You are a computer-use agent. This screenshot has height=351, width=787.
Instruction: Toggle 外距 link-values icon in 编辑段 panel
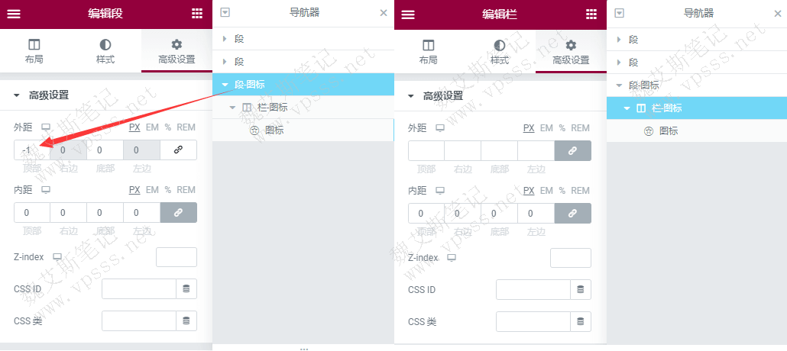178,150
